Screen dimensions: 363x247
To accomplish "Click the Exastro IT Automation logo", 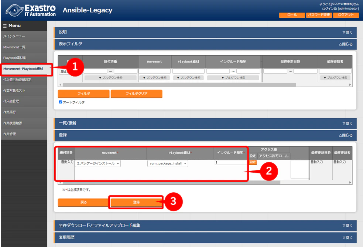I will pyautogui.click(x=31, y=10).
